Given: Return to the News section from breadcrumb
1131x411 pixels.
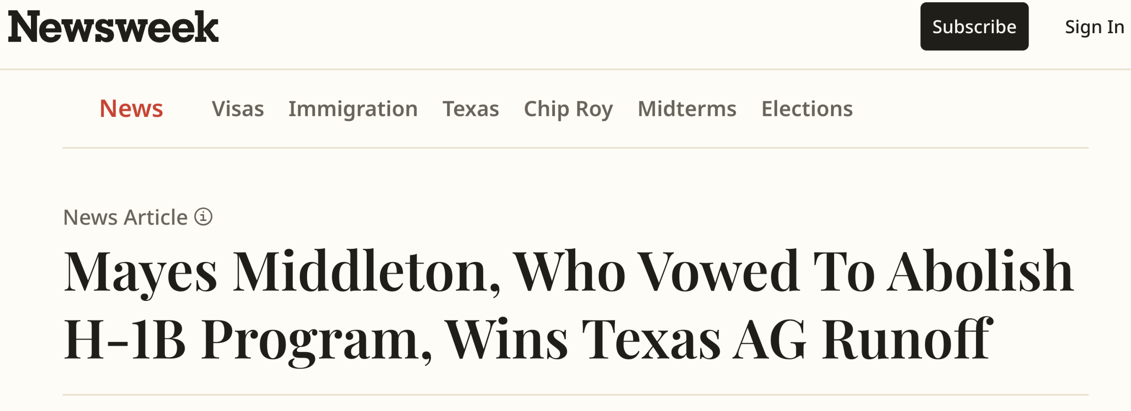Looking at the screenshot, I should point(131,108).
